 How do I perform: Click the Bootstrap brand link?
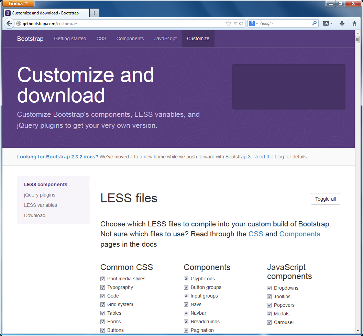coord(30,38)
